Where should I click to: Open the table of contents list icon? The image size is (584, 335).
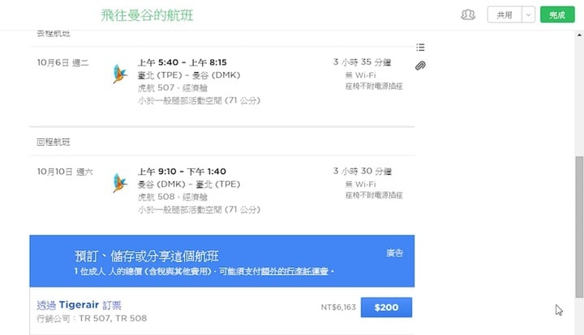point(420,48)
